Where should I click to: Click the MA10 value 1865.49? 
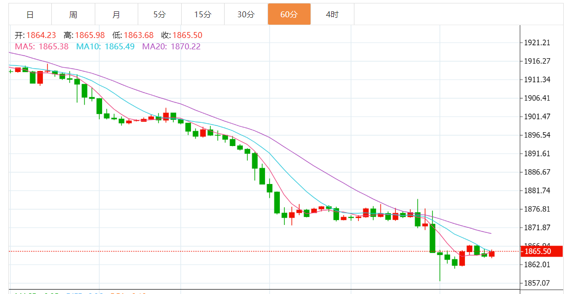[x=119, y=46]
